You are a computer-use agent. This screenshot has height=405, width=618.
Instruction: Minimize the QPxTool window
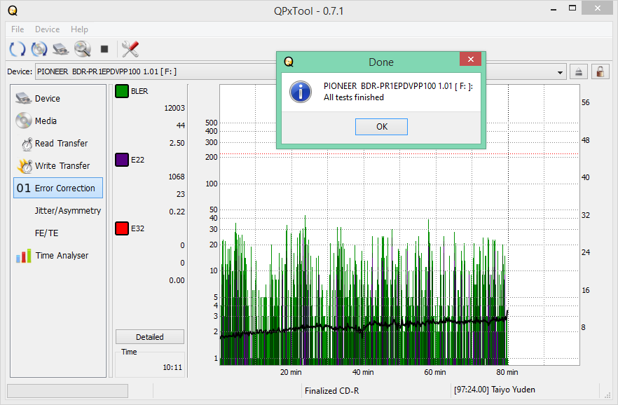tap(554, 8)
